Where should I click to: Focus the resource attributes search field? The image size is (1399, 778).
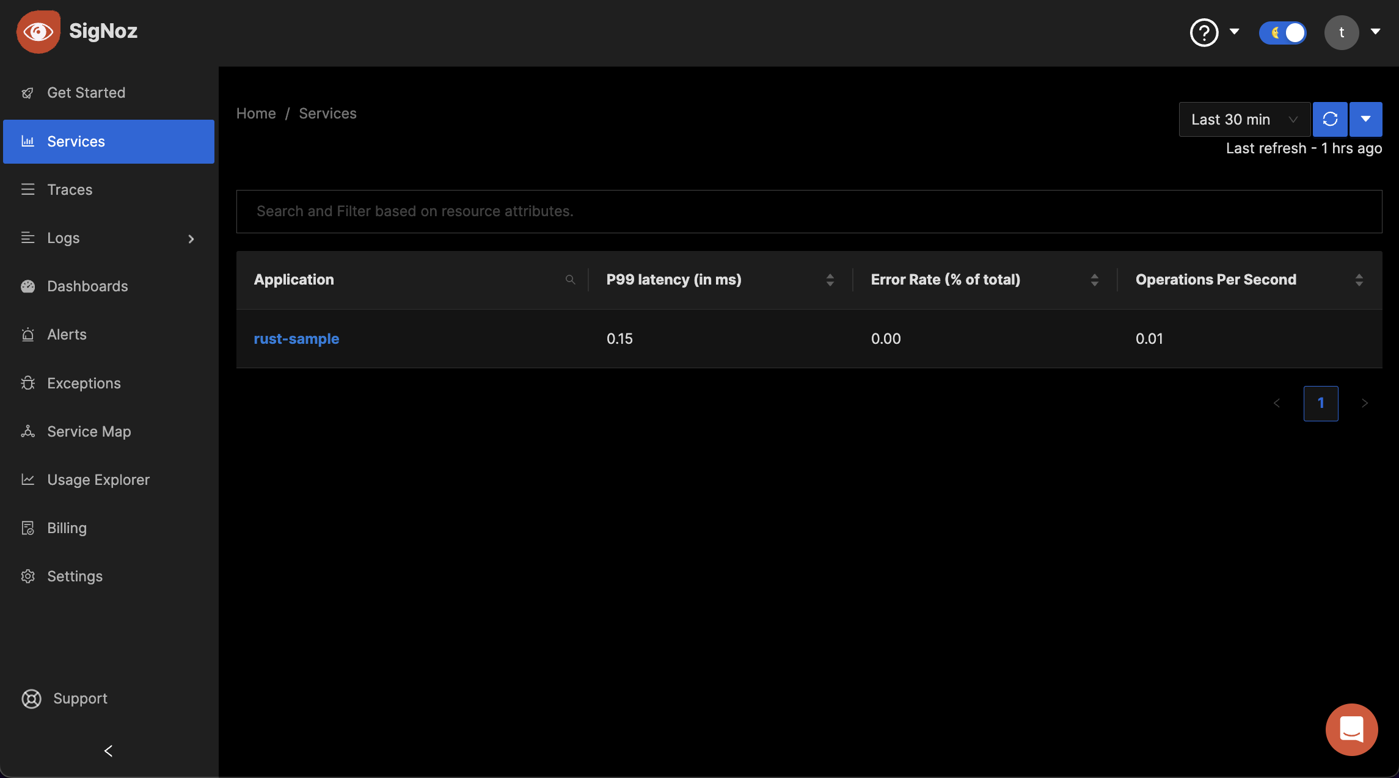click(x=809, y=211)
